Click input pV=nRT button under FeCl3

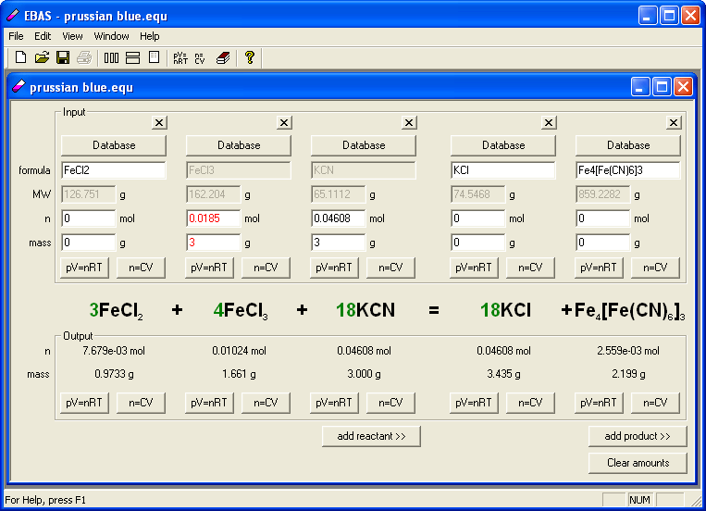[209, 268]
